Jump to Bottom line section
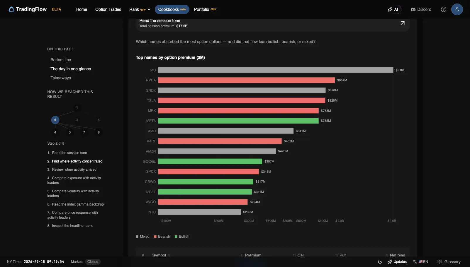Image resolution: width=470 pixels, height=267 pixels. (61, 60)
